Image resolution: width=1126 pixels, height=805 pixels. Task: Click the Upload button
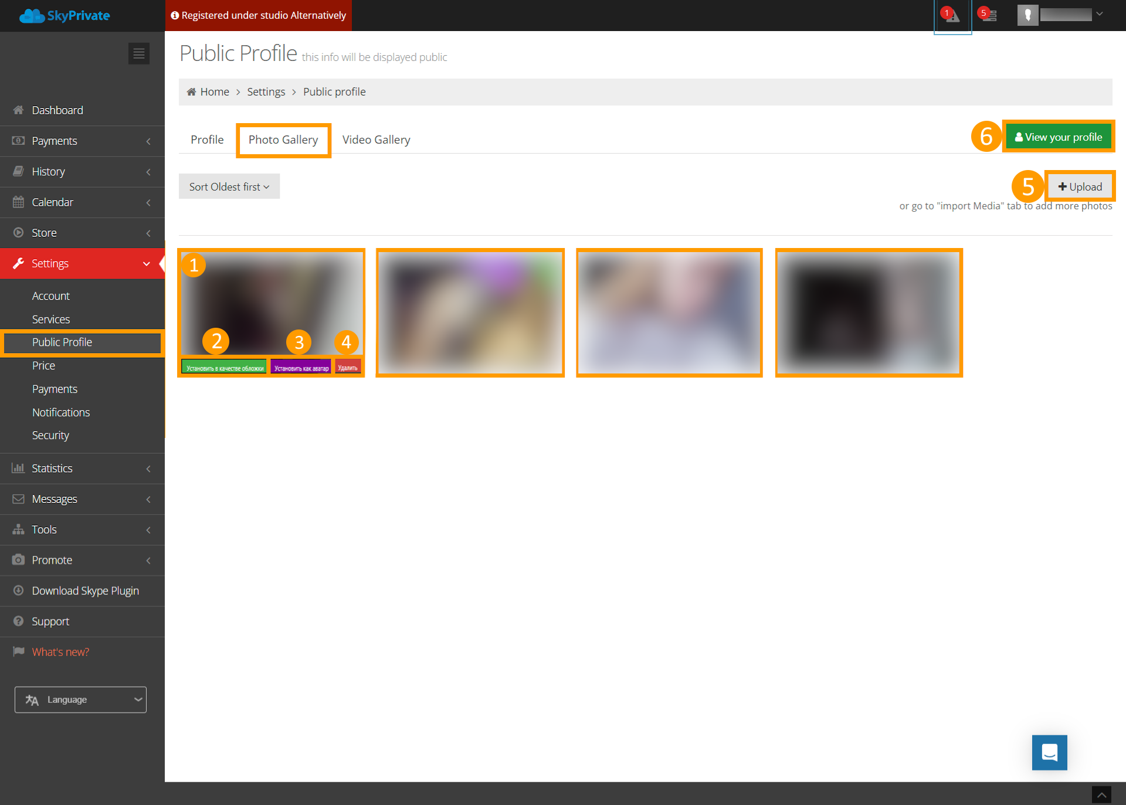(1080, 186)
